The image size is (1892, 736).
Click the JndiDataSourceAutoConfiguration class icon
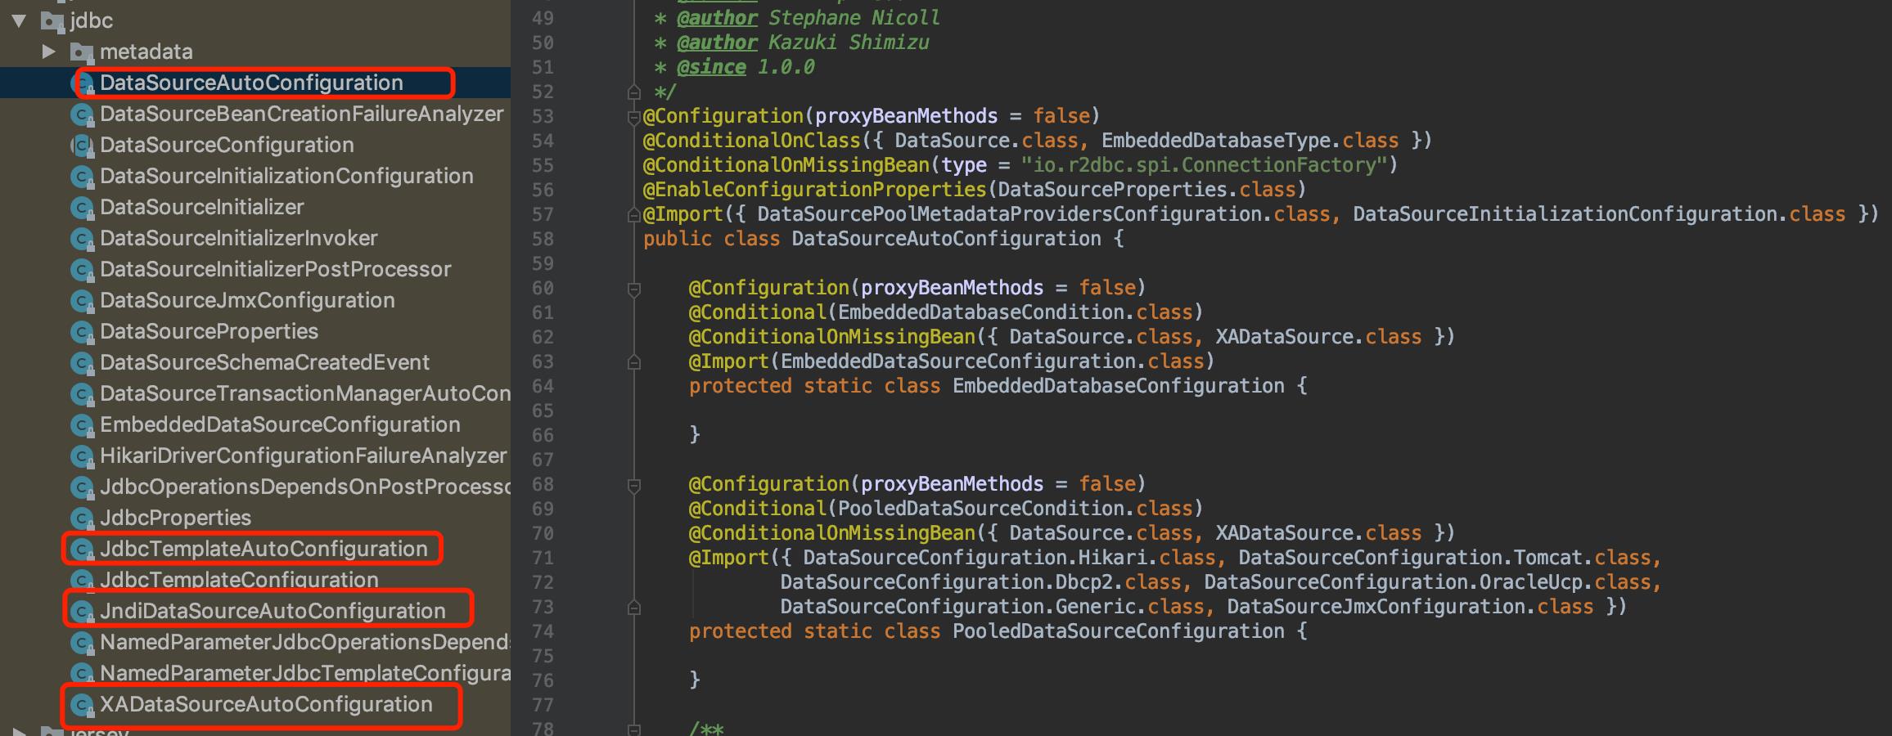pyautogui.click(x=82, y=612)
